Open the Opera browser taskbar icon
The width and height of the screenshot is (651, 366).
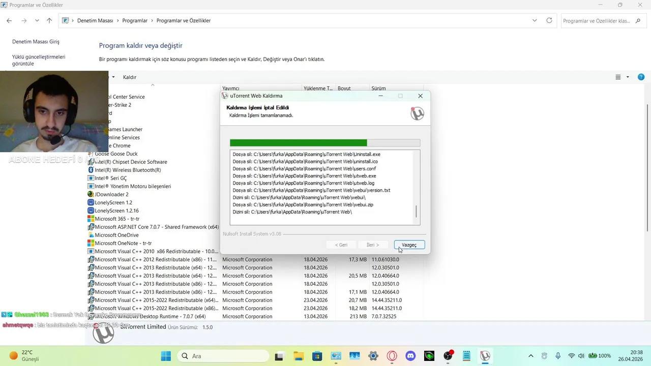pyautogui.click(x=392, y=356)
